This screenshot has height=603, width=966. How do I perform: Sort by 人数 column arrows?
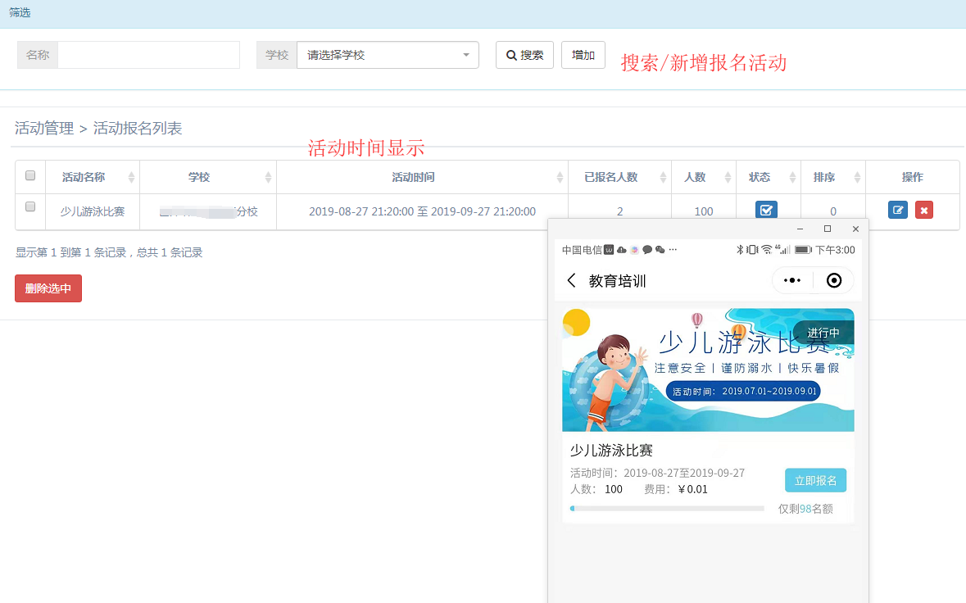[x=728, y=178]
